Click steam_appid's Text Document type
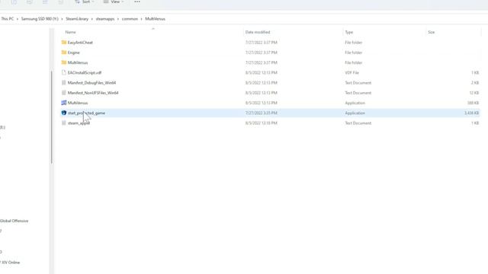488x274 pixels. 358,123
